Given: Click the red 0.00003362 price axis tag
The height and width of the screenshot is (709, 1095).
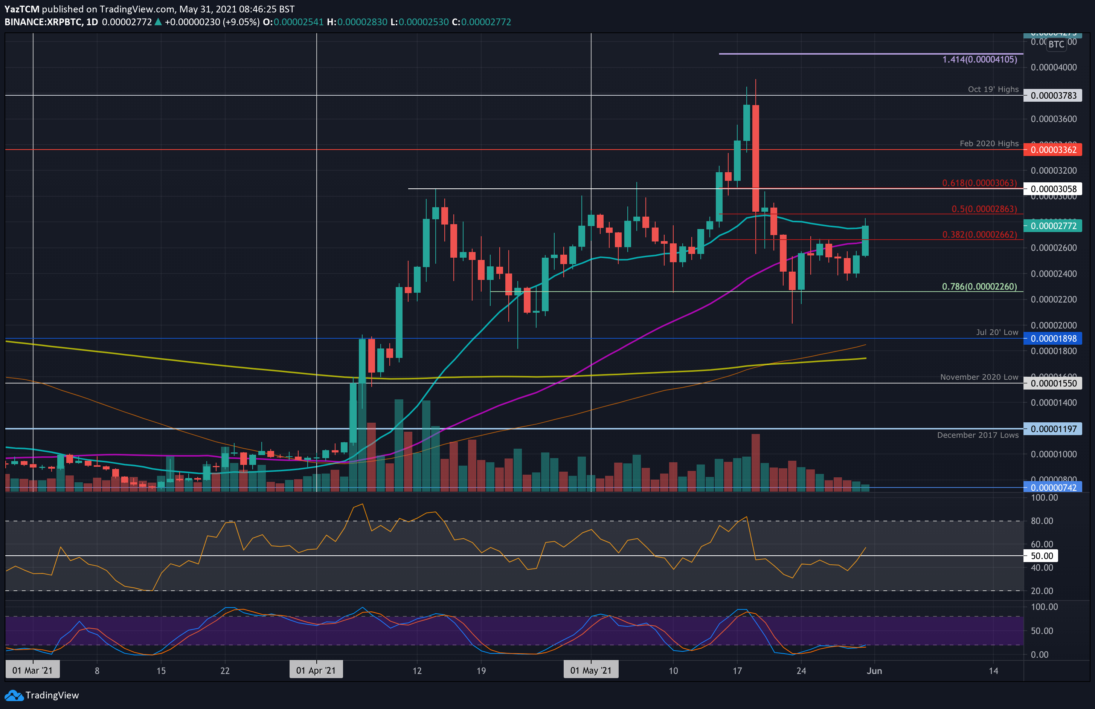Looking at the screenshot, I should (x=1053, y=150).
